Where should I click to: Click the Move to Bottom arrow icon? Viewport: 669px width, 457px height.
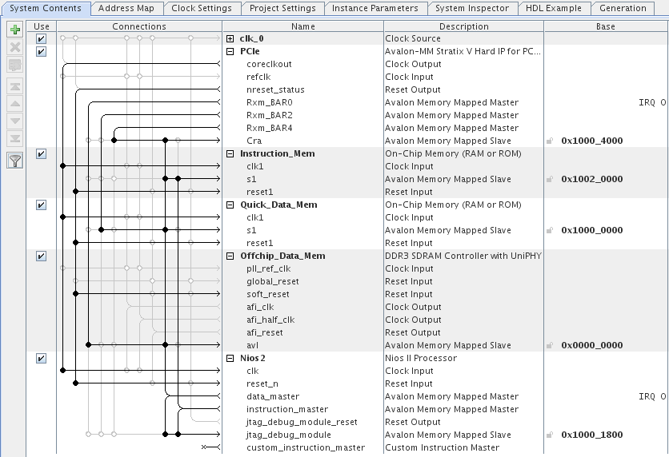point(14,139)
